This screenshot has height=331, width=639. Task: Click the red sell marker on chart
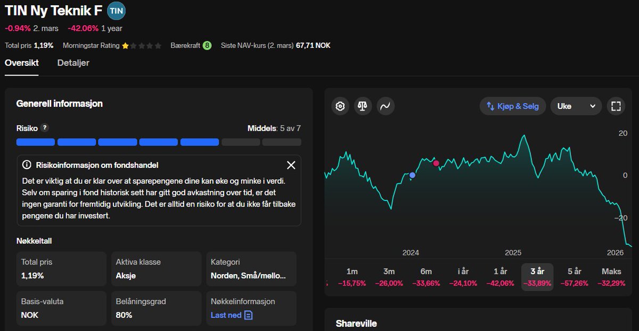[x=436, y=163]
